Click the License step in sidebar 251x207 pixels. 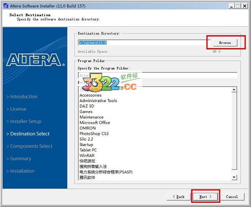pos(16,109)
